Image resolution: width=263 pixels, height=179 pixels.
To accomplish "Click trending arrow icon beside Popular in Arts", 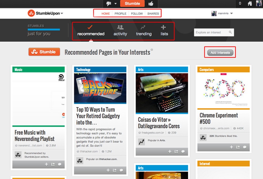I will tap(141, 142).
